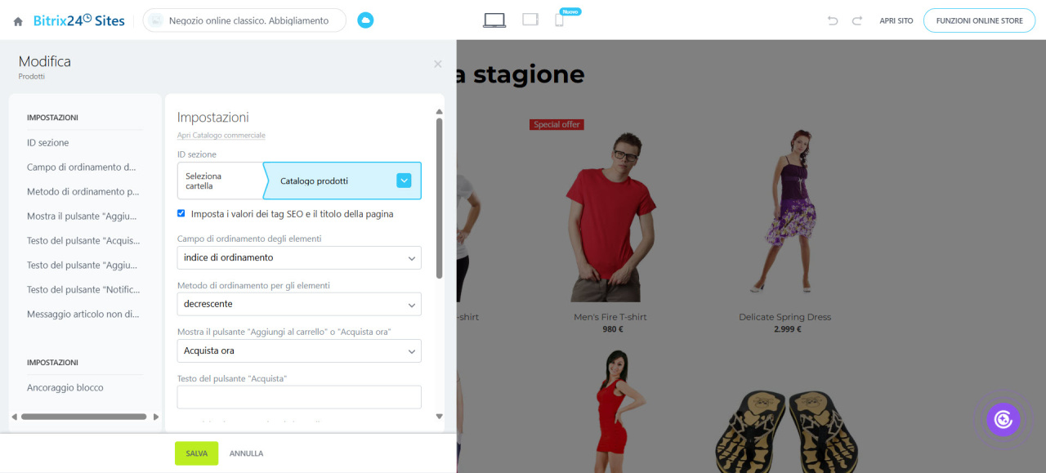Click the blue cloud publish icon

coord(365,20)
